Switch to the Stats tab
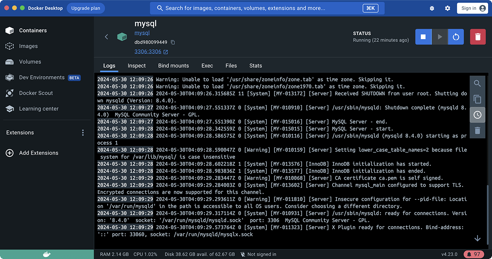 tap(255, 66)
